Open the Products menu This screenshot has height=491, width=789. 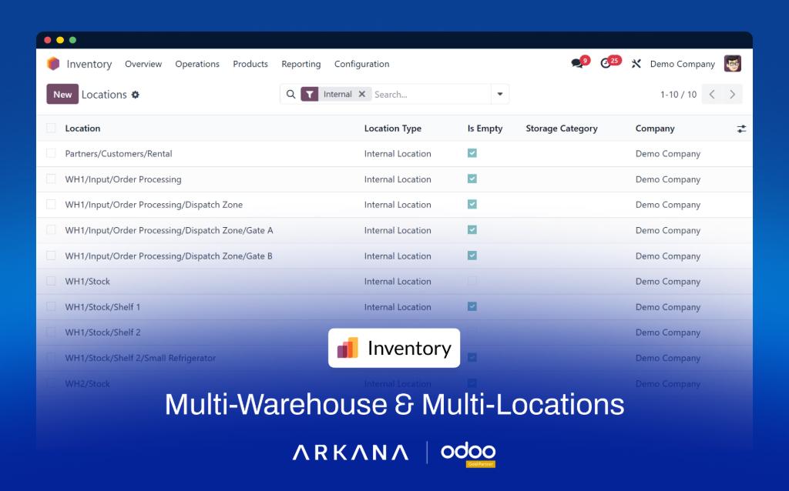point(250,64)
